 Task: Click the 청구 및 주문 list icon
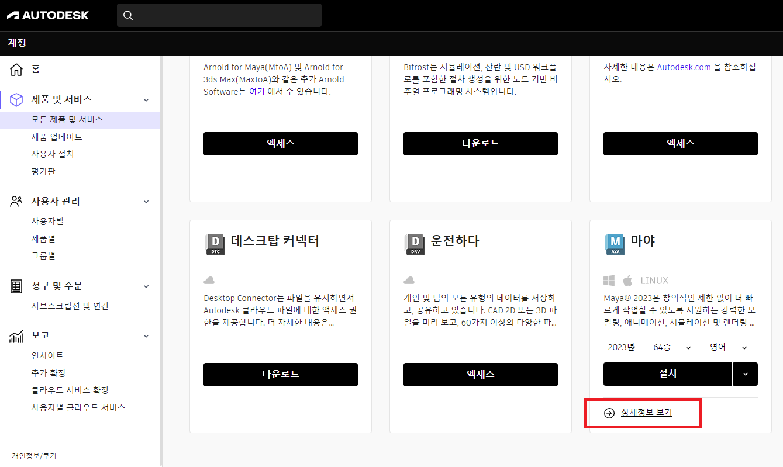coord(16,286)
